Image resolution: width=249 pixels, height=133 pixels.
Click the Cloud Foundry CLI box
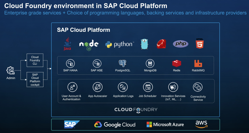[x=35, y=61]
